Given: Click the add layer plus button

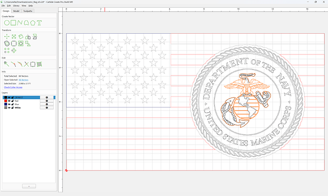Looking at the screenshot, I should pyautogui.click(x=29, y=186).
